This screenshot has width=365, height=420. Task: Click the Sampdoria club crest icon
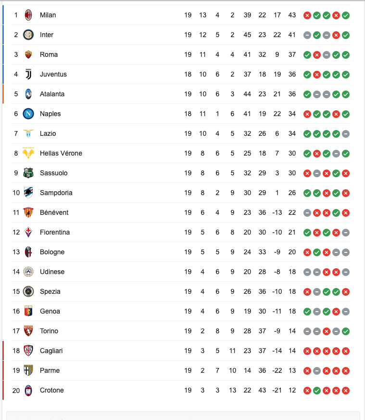pyautogui.click(x=29, y=193)
